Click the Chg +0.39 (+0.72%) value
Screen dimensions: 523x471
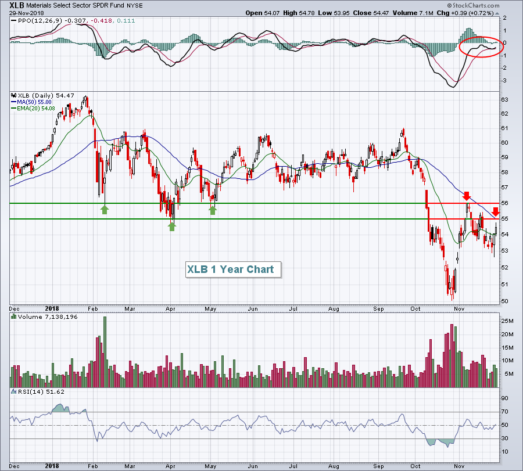pyautogui.click(x=465, y=13)
